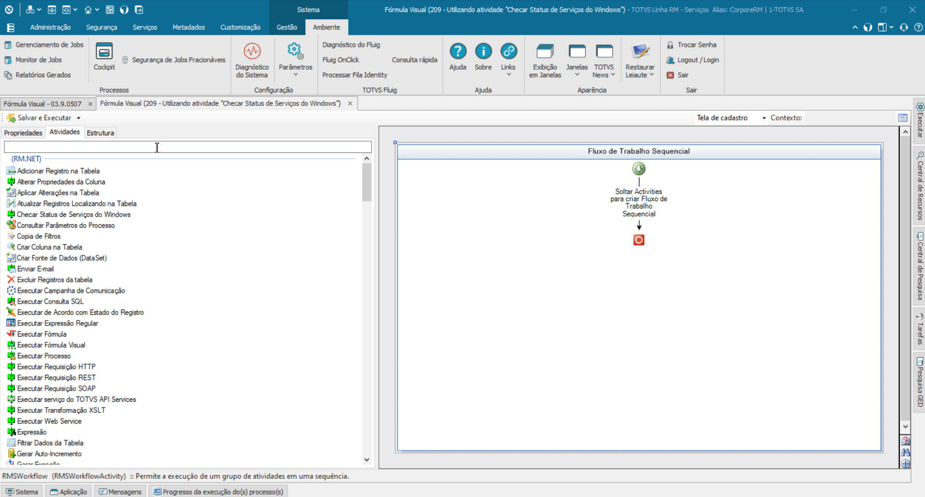Collapse the ribbon with the up chevron
The height and width of the screenshot is (497, 925).
coord(855,28)
